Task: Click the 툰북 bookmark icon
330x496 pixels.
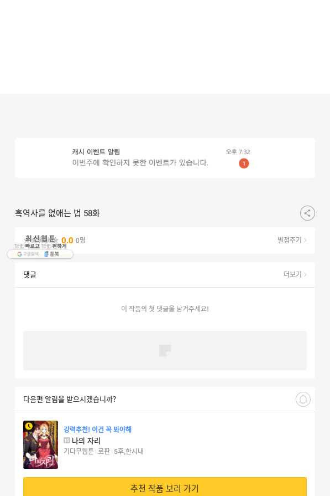Action: click(x=46, y=254)
